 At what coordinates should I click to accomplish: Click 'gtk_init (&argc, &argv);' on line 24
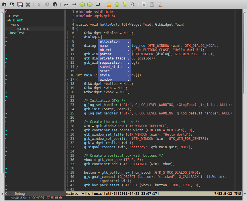coord(107,109)
